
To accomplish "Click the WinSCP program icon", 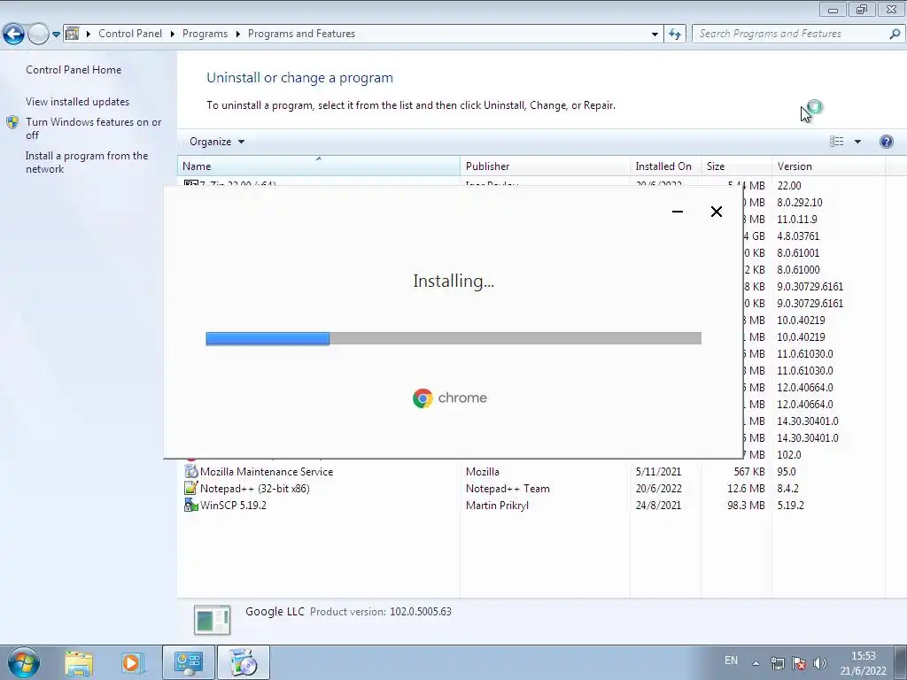I will point(191,505).
